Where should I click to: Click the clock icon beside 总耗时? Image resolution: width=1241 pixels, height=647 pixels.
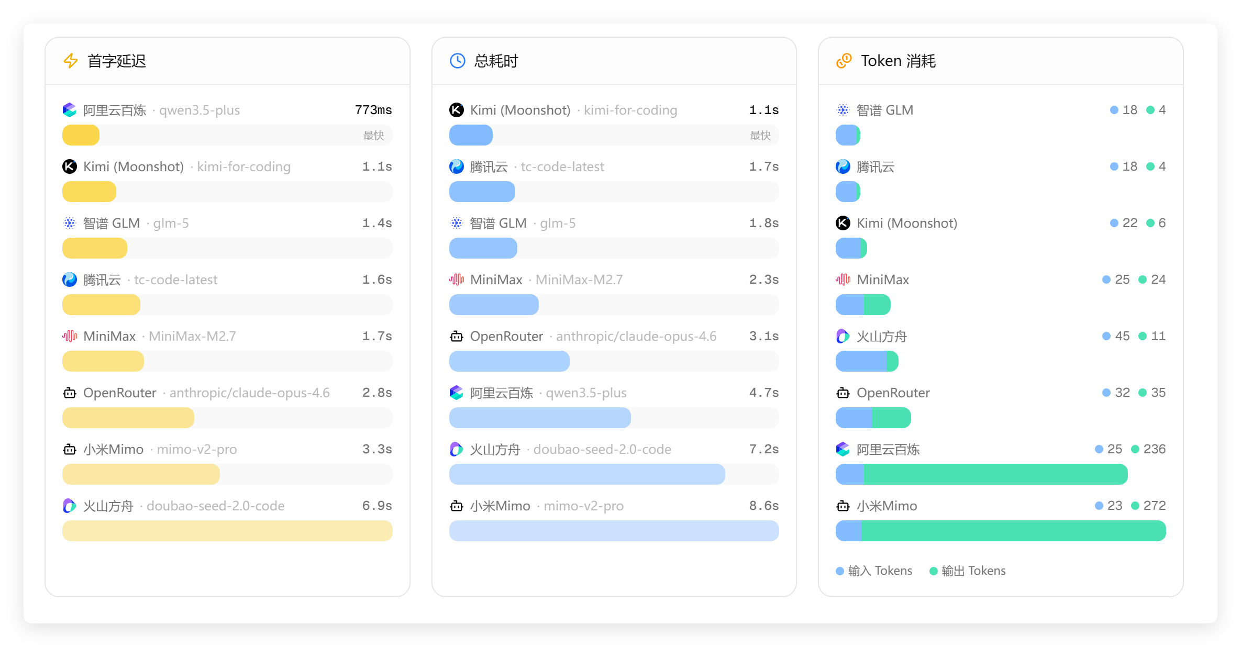click(x=457, y=61)
